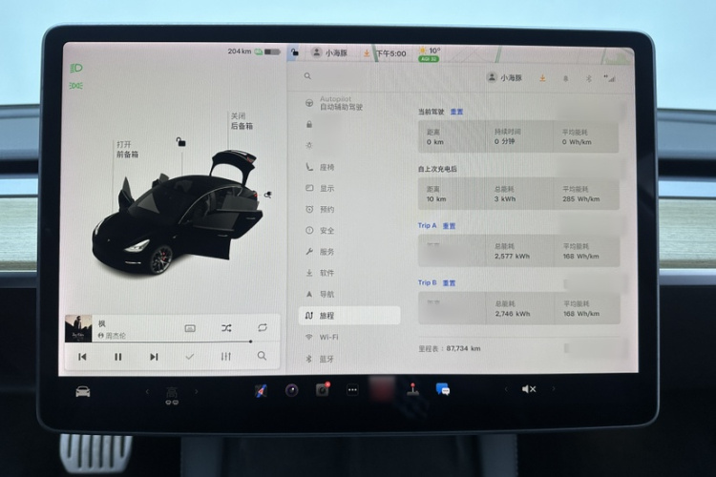
Task: Tap the green AQI 32 badge
Action: tap(429, 59)
